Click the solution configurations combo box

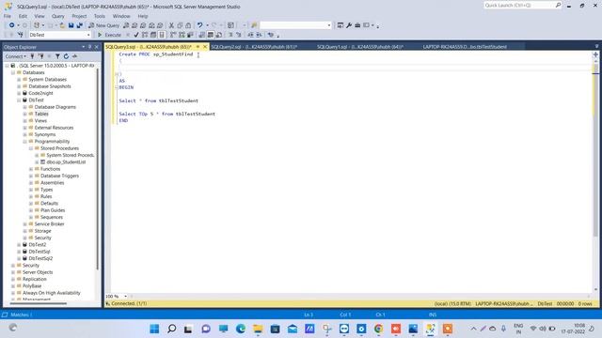tap(295, 25)
